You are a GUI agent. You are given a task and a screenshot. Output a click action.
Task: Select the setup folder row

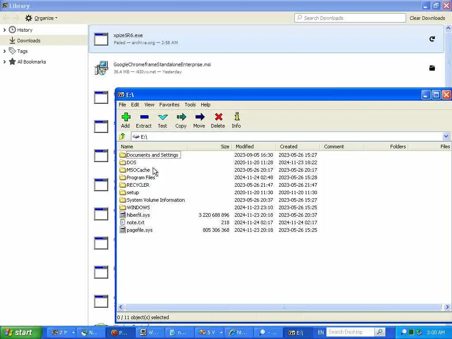coord(132,192)
